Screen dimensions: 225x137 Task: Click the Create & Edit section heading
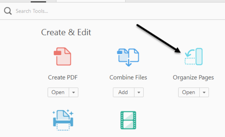coord(66,32)
